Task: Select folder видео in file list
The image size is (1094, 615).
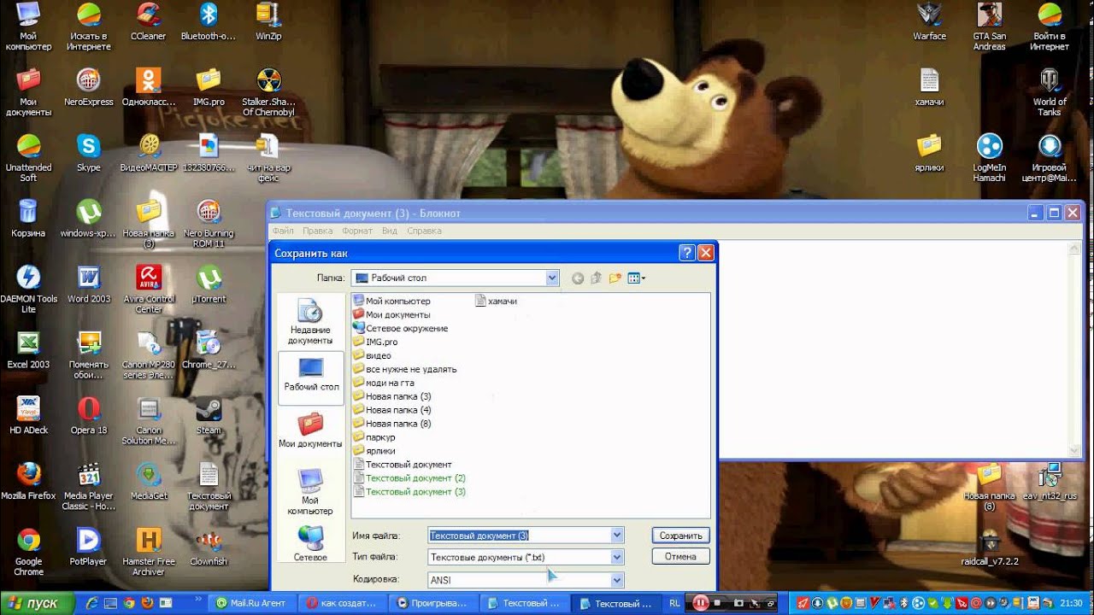Action: (x=372, y=355)
